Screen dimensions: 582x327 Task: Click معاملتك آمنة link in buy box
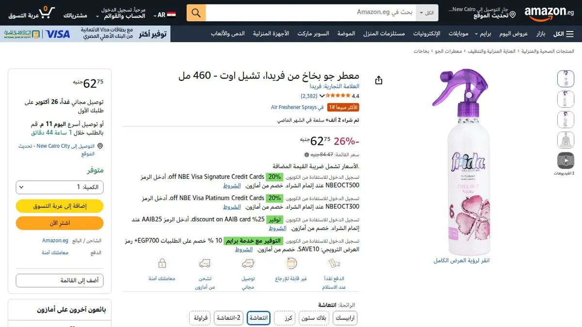(55, 252)
